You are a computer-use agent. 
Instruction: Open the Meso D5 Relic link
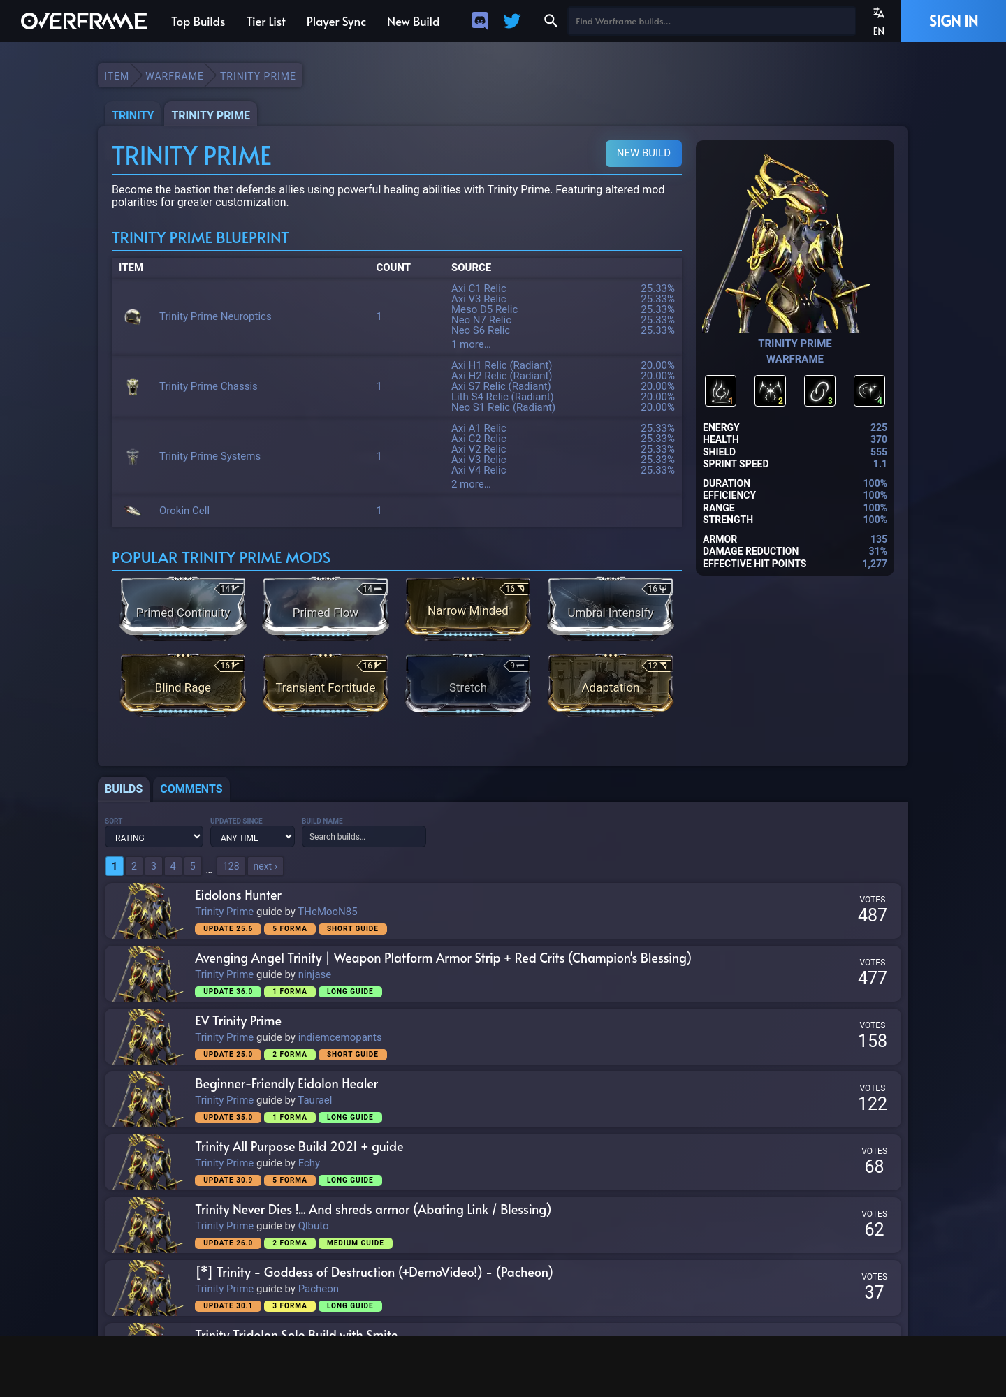(485, 309)
